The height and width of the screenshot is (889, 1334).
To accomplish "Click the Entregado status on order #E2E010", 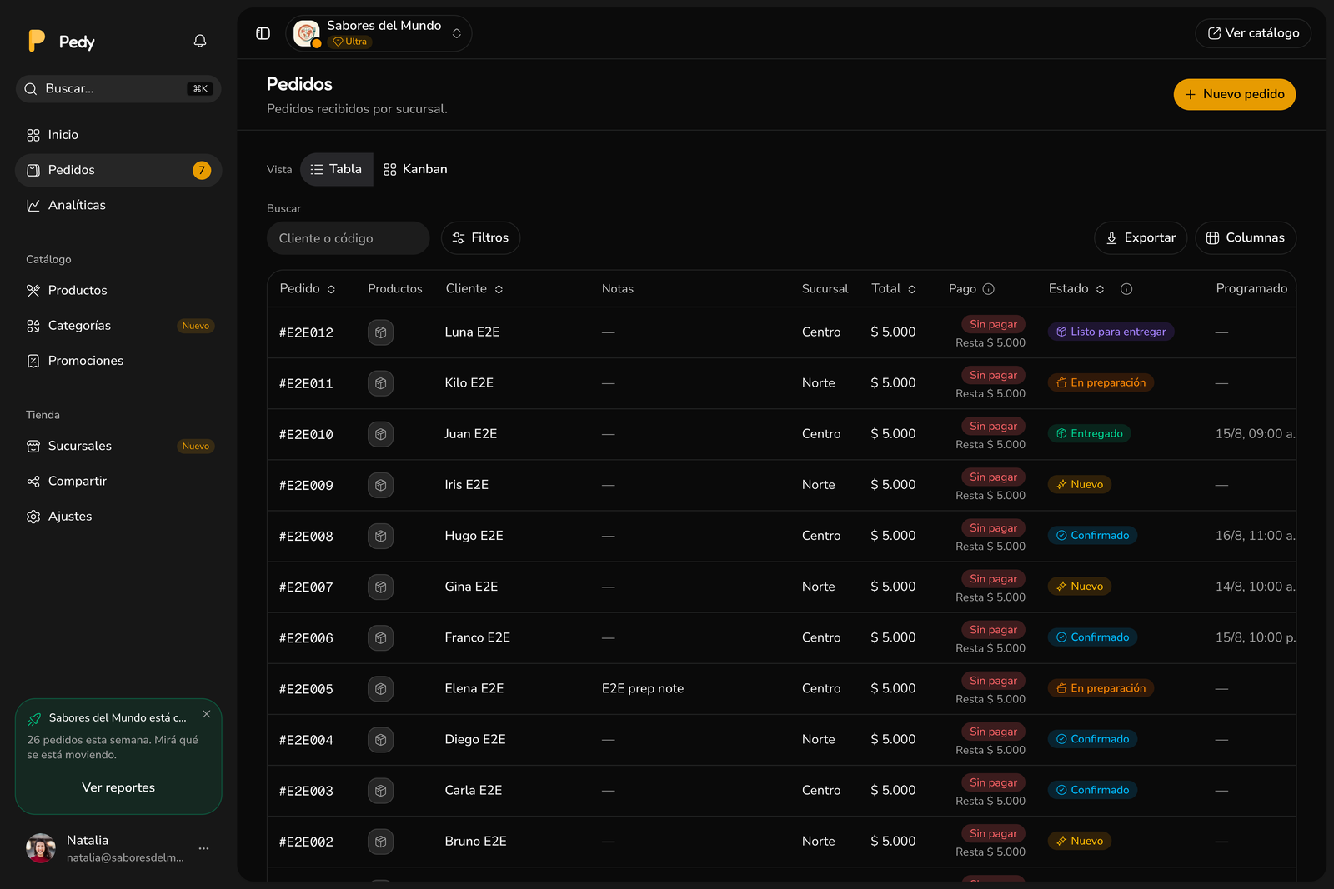I will [x=1089, y=434].
